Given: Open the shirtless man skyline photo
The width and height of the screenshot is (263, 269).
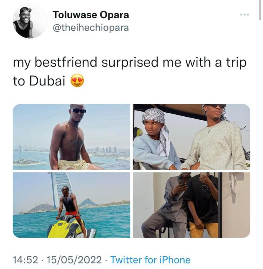Looking at the screenshot, I should 71,137.
